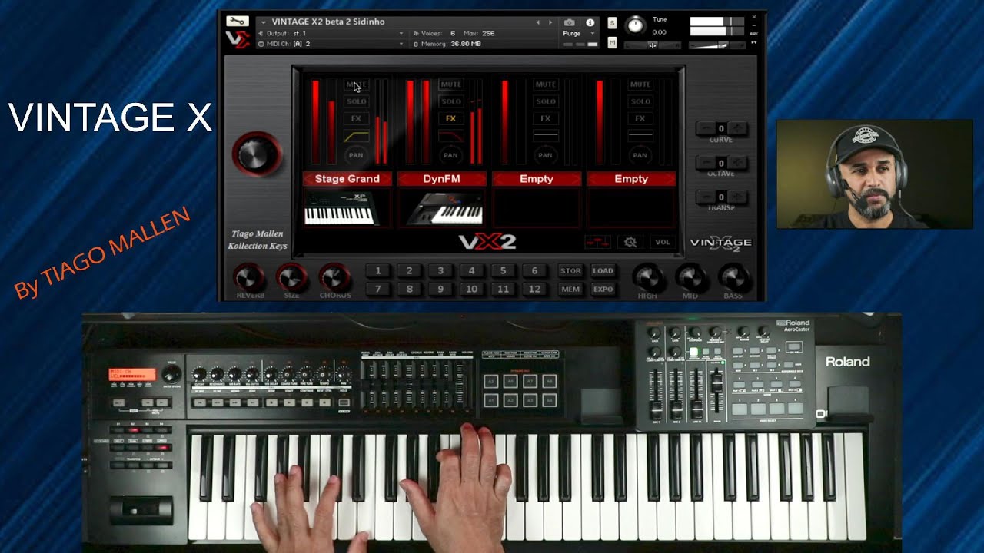
Task: Go to previous instrument preset arrow
Action: [x=537, y=22]
